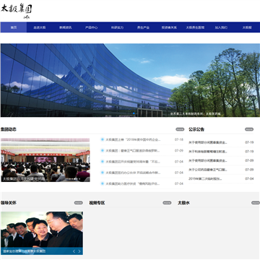Screen dimensions: 260x260
Task: Open the 'more' pill next to 集团动态
Action: click(x=180, y=129)
